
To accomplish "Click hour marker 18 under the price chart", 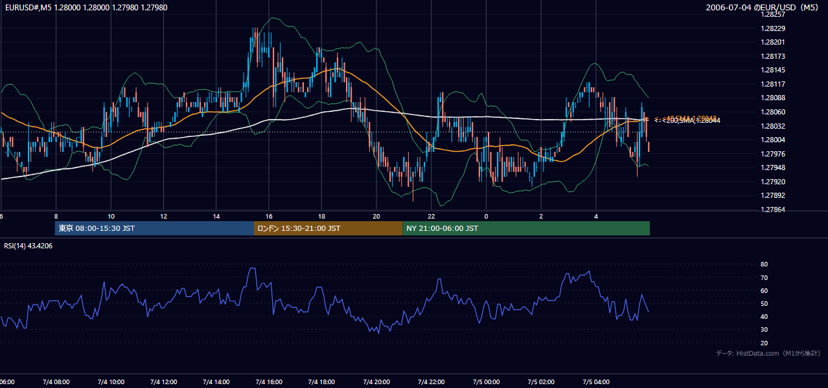I will (x=321, y=216).
